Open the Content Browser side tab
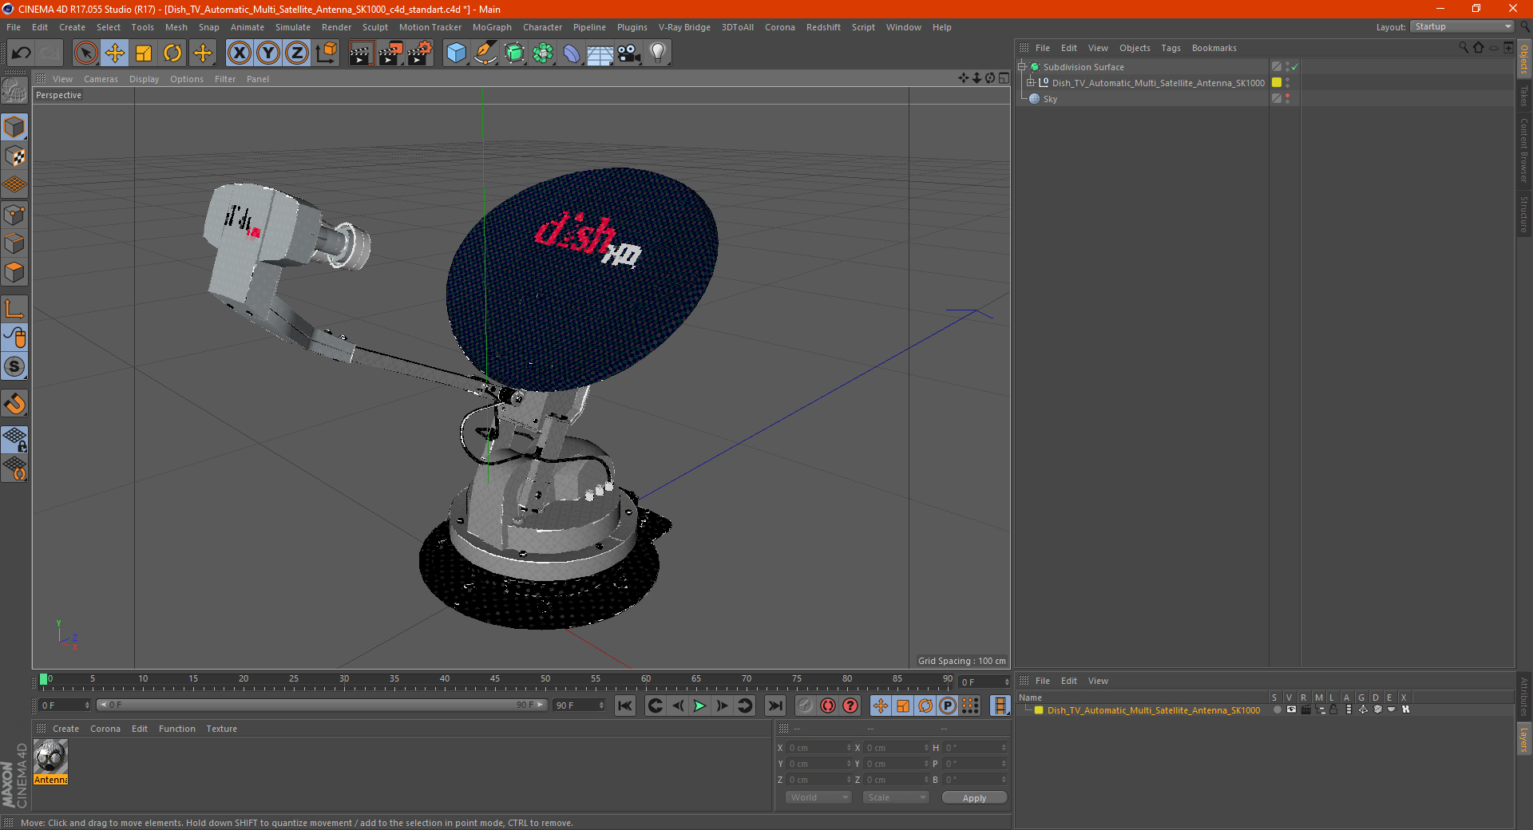The width and height of the screenshot is (1533, 830). click(x=1523, y=150)
